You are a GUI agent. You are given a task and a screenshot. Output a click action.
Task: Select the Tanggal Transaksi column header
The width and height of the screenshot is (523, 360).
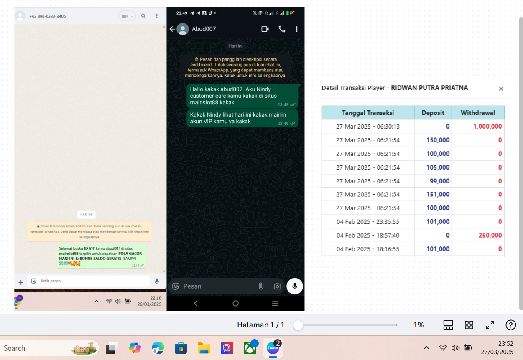368,113
